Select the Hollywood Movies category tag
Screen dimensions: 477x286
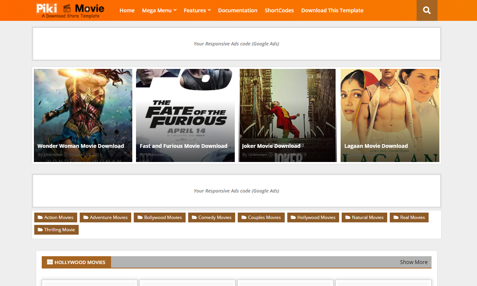[x=313, y=217]
